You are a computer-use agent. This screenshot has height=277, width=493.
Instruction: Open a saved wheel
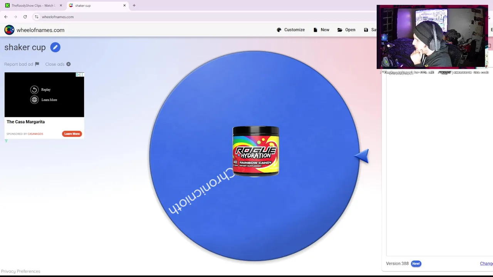coord(346,30)
